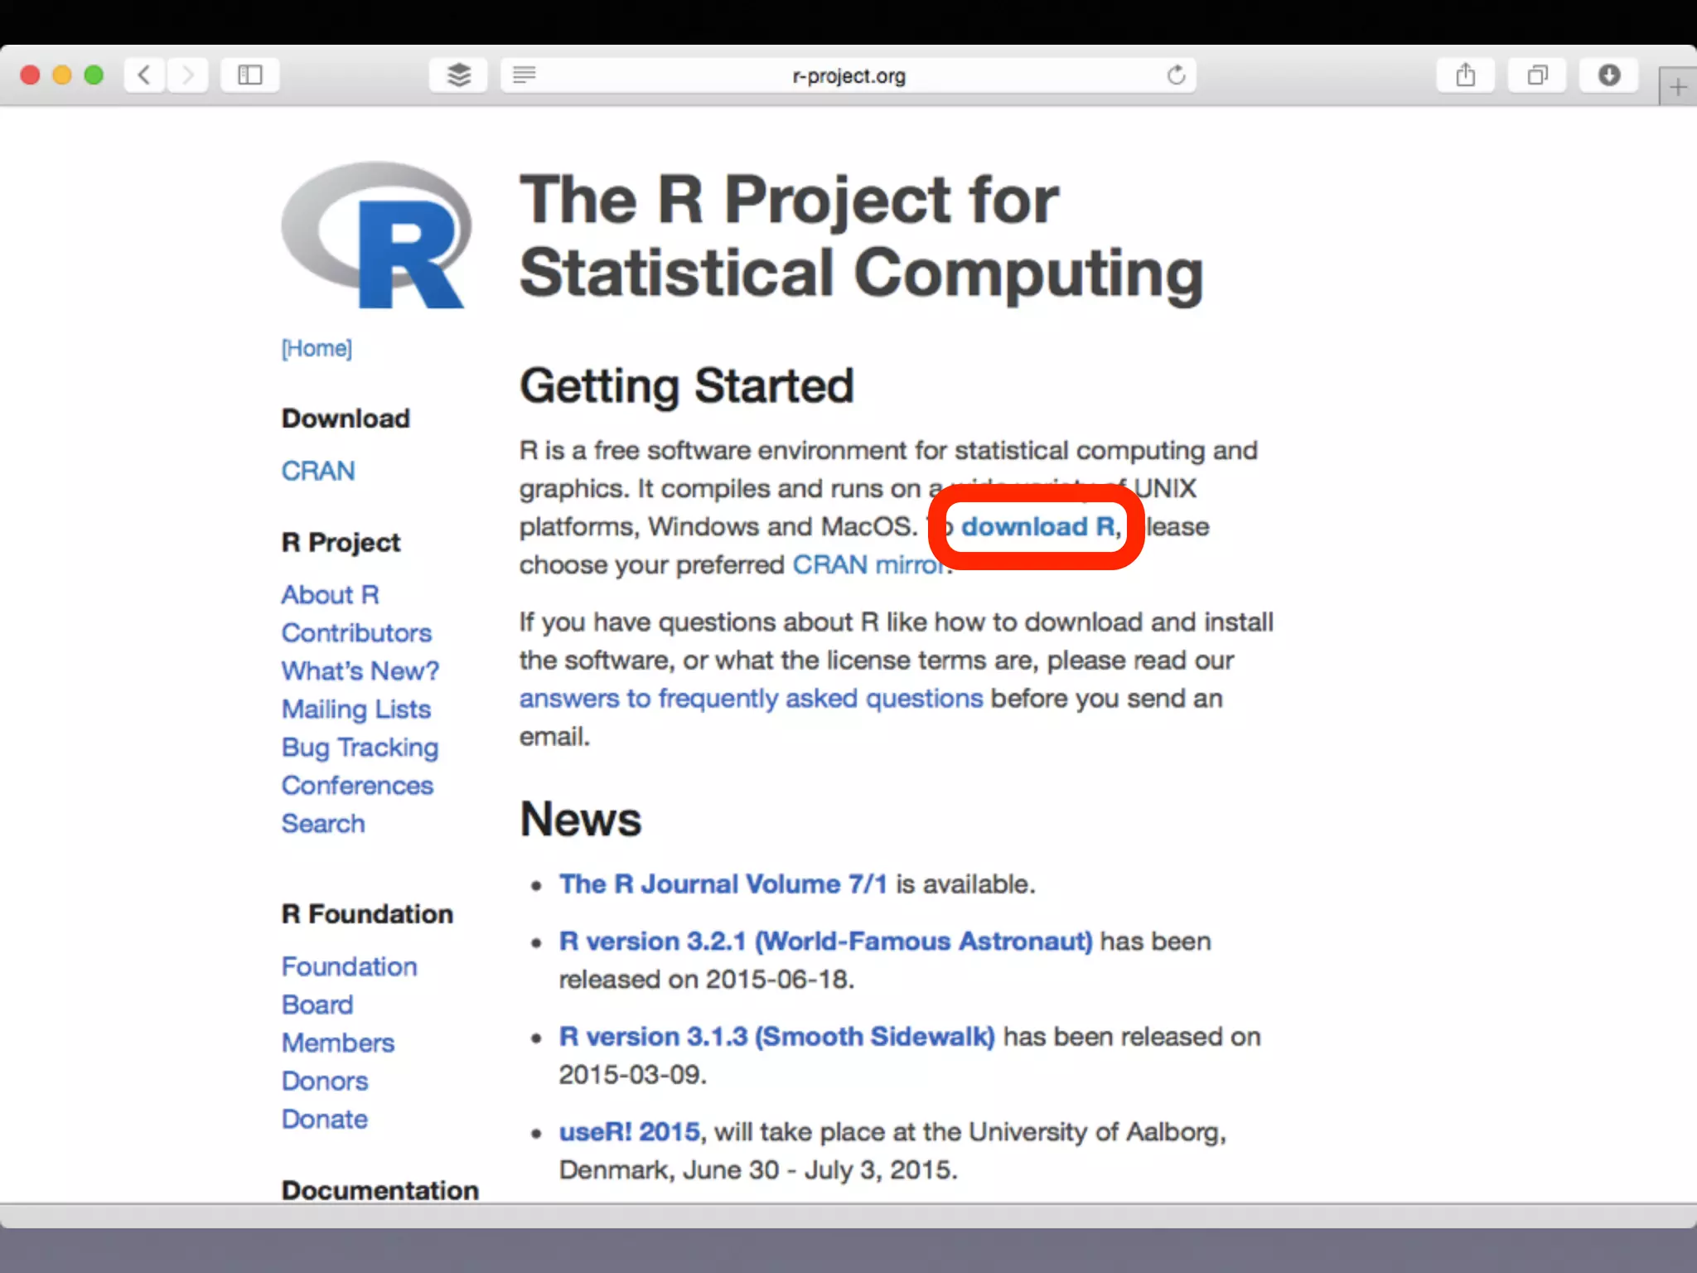Go to About R page
The height and width of the screenshot is (1273, 1697).
coord(330,594)
